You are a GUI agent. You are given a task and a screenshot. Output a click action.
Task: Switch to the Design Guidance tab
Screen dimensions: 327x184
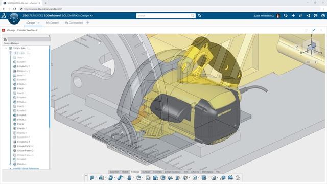(173, 172)
